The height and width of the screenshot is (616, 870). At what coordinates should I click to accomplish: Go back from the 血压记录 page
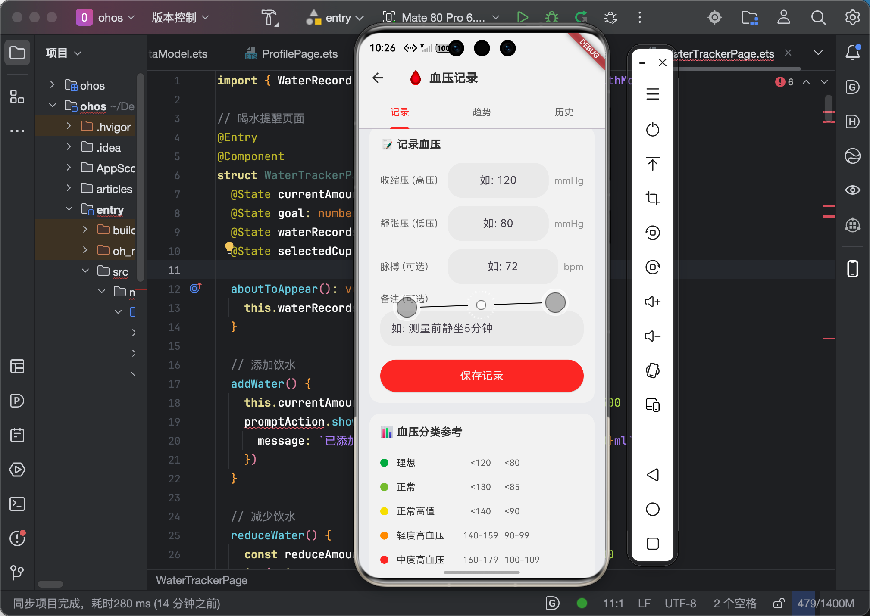[x=378, y=78]
